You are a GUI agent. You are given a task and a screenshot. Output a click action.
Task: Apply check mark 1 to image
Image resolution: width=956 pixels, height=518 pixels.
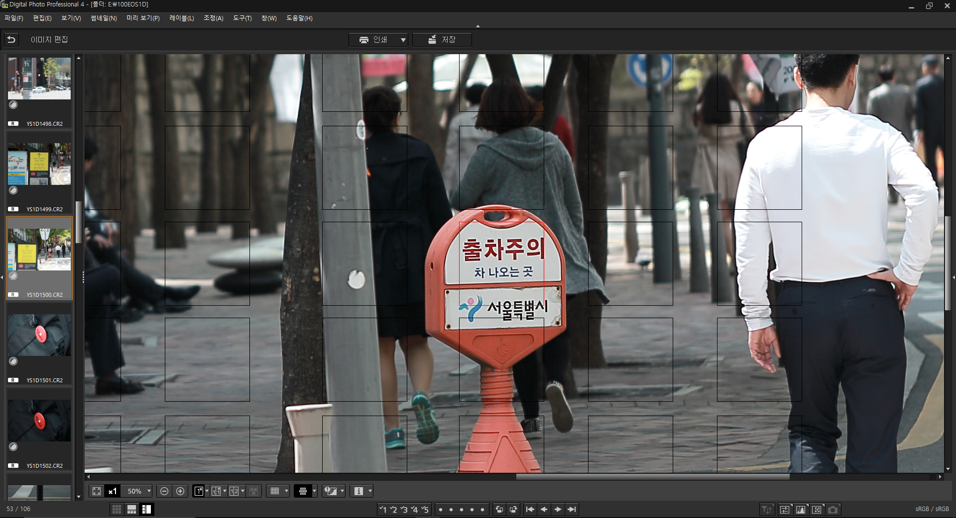(x=382, y=509)
